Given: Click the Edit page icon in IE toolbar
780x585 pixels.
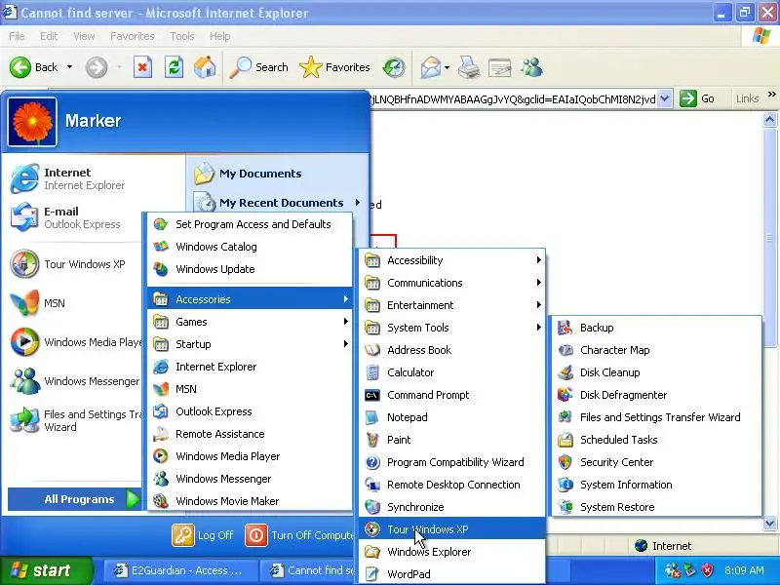Looking at the screenshot, I should 500,67.
